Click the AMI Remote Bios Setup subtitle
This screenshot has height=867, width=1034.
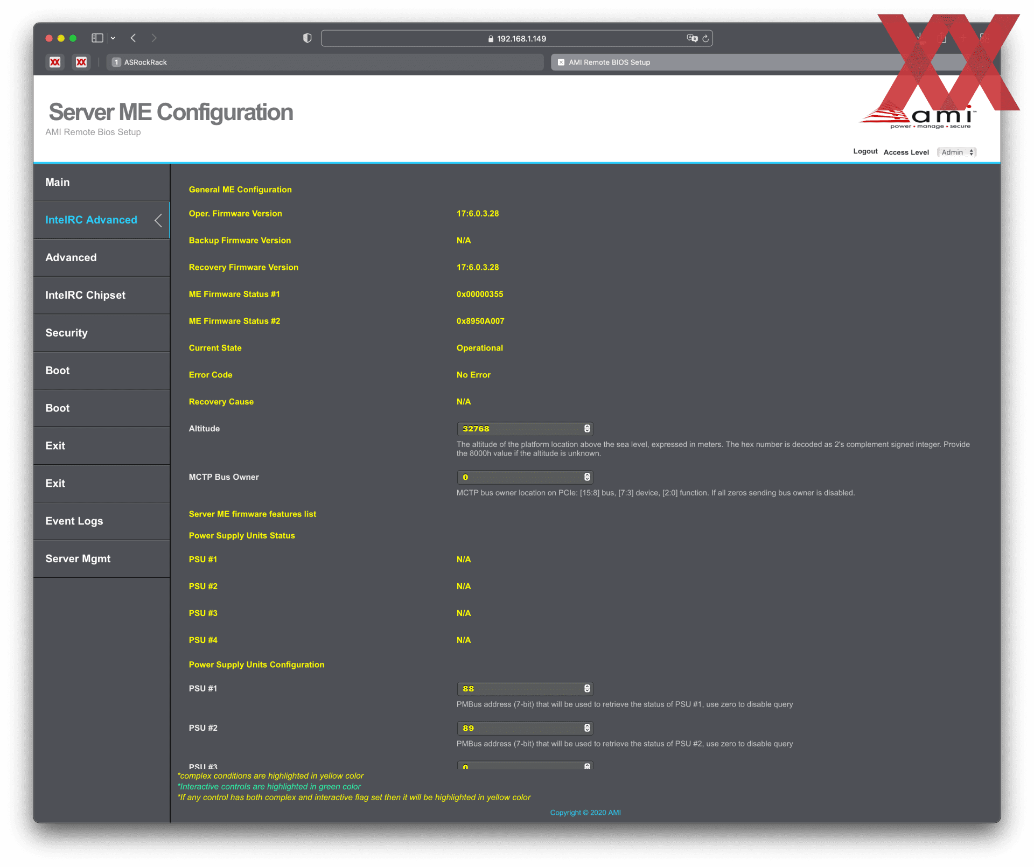93,132
